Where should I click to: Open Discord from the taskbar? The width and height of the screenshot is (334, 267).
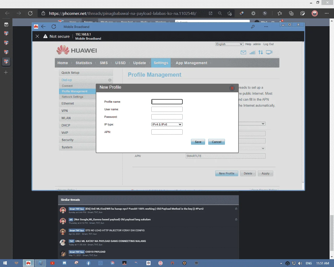click(x=64, y=263)
